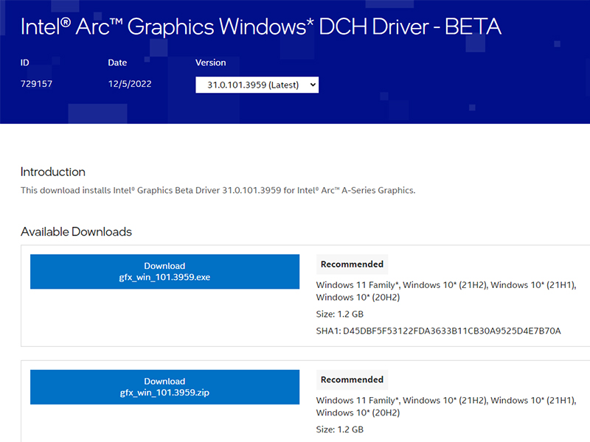This screenshot has height=442, width=590.
Task: Click the ID column label
Action: (24, 63)
